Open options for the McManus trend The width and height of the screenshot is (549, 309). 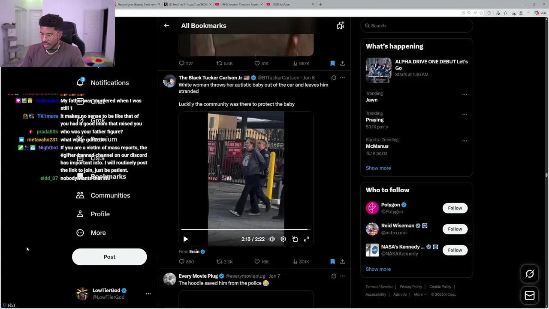[465, 141]
